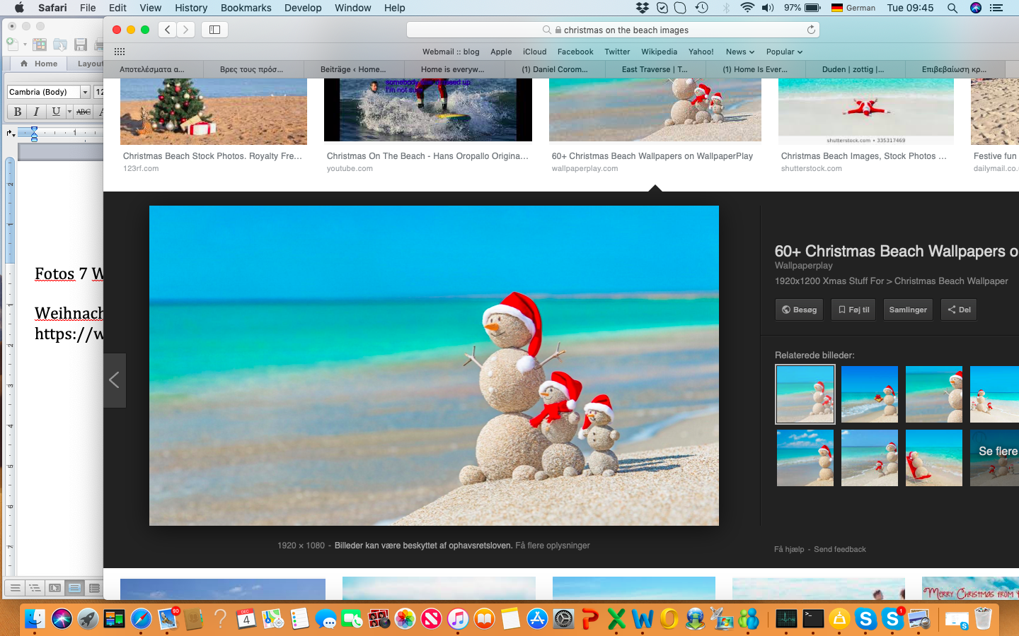
Task: Switch Word to Outline view
Action: (x=35, y=588)
